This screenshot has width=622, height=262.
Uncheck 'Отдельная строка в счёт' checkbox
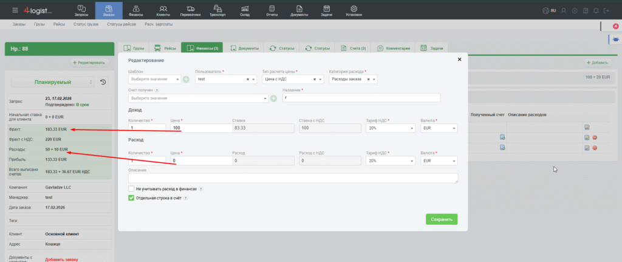click(131, 198)
